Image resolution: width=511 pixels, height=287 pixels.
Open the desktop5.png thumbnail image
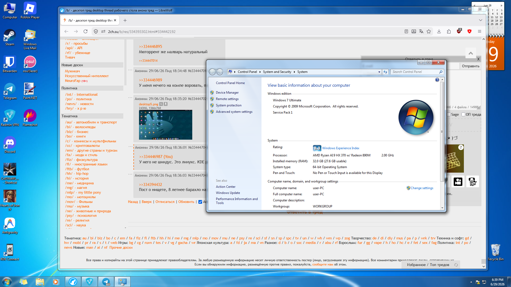165,125
